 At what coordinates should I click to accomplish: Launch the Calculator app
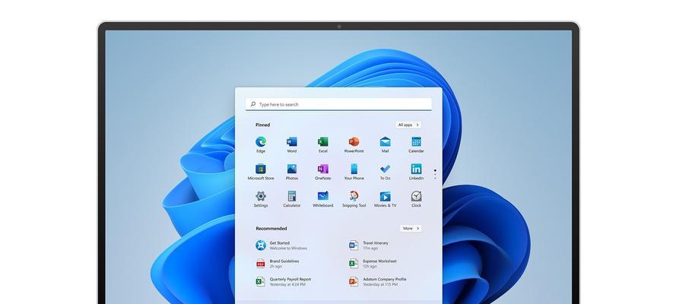click(x=292, y=199)
